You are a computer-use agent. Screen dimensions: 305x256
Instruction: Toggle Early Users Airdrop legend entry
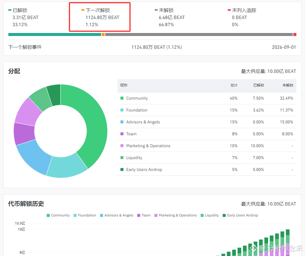(x=240, y=215)
